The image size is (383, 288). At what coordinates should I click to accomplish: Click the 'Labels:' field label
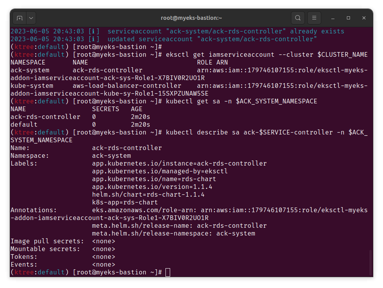click(x=24, y=163)
